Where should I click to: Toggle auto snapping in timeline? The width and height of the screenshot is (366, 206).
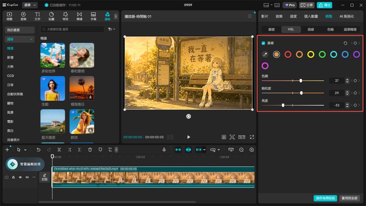188,150
